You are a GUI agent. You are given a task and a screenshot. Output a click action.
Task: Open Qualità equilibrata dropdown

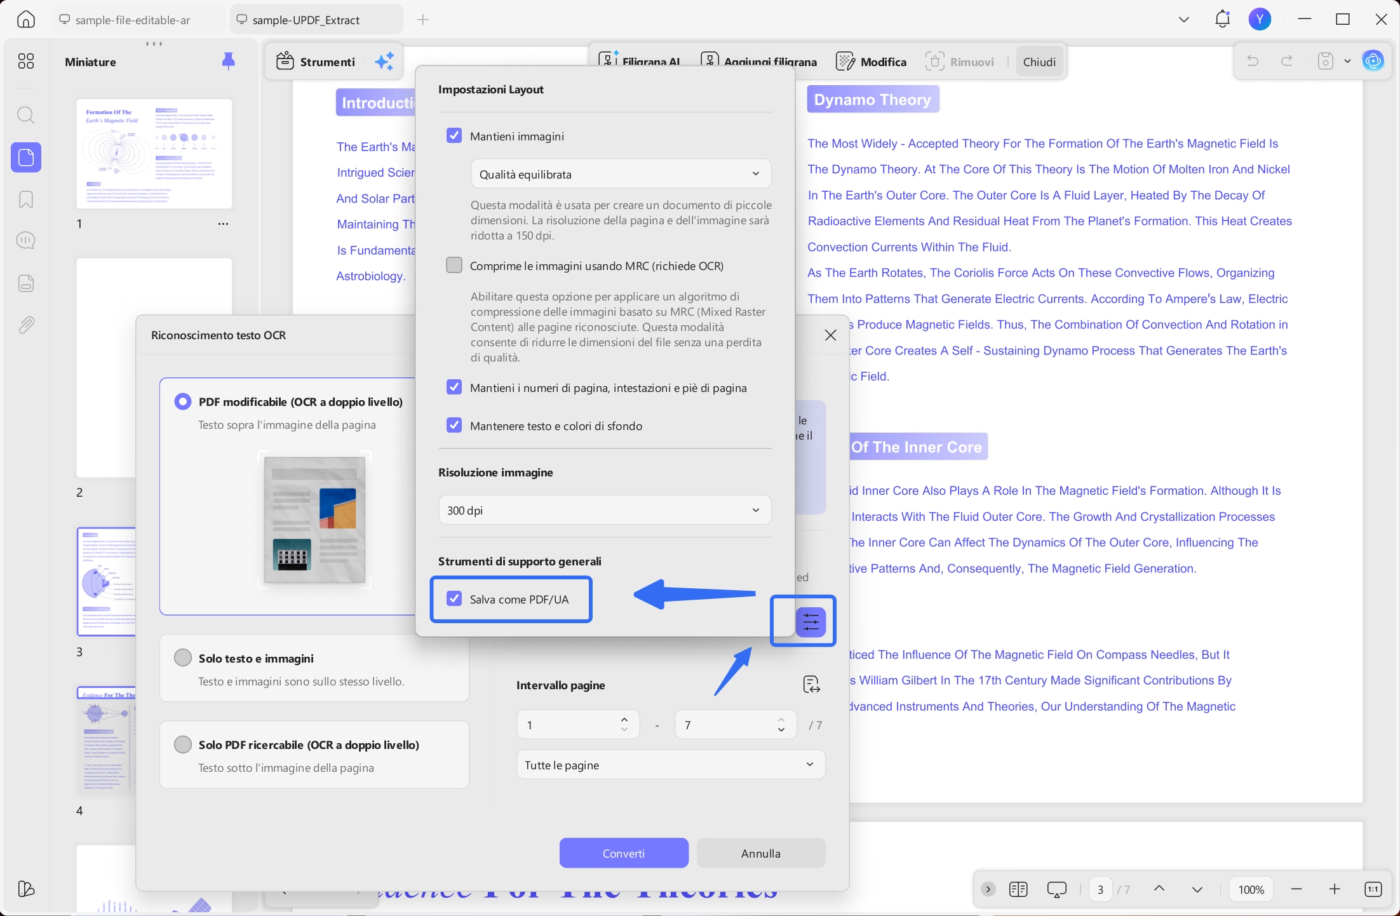pyautogui.click(x=621, y=173)
